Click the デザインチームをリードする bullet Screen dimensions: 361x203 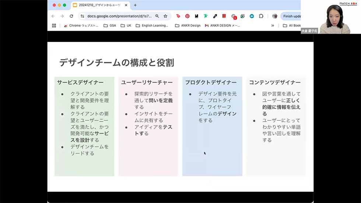[89, 150]
